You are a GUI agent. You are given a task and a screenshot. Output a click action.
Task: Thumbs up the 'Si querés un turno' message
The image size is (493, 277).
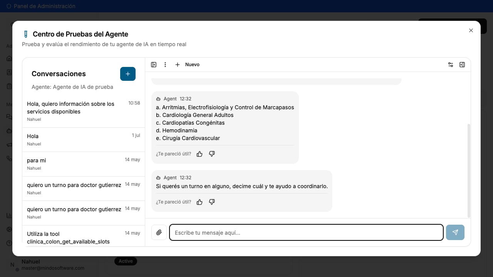click(200, 202)
